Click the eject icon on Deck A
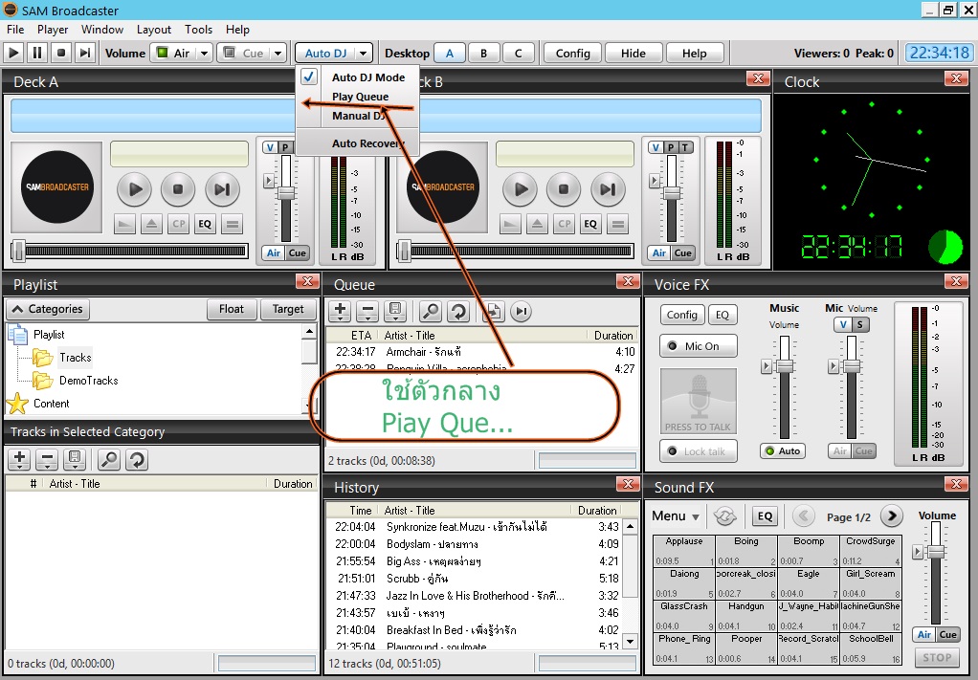Viewport: 978px width, 680px height. [151, 224]
